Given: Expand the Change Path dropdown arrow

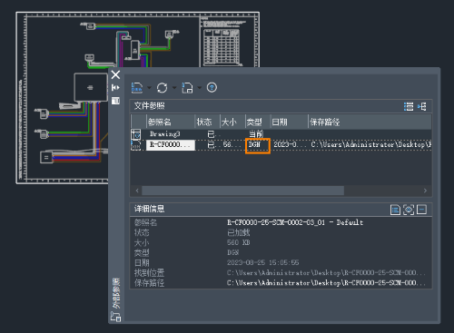Looking at the screenshot, I should pyautogui.click(x=200, y=88).
